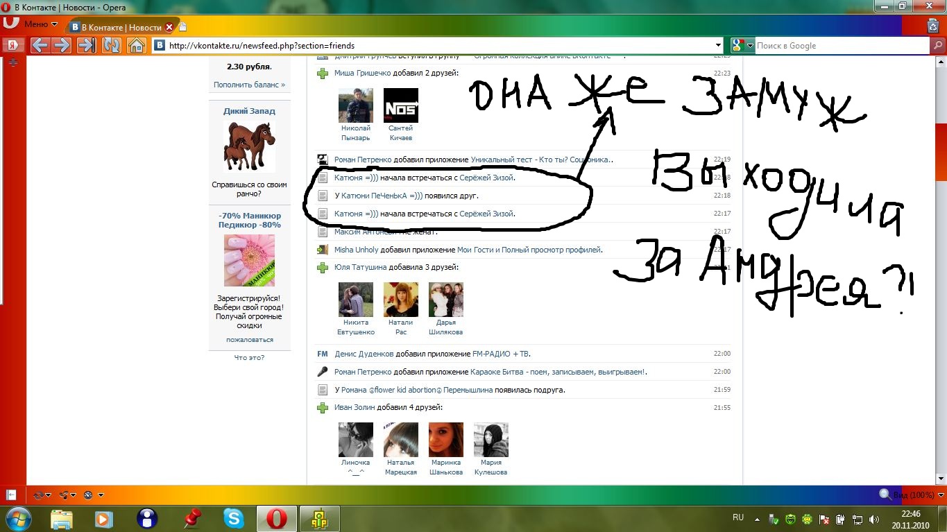Open the Уникальный тест - Кто ты? application link

[x=542, y=160]
